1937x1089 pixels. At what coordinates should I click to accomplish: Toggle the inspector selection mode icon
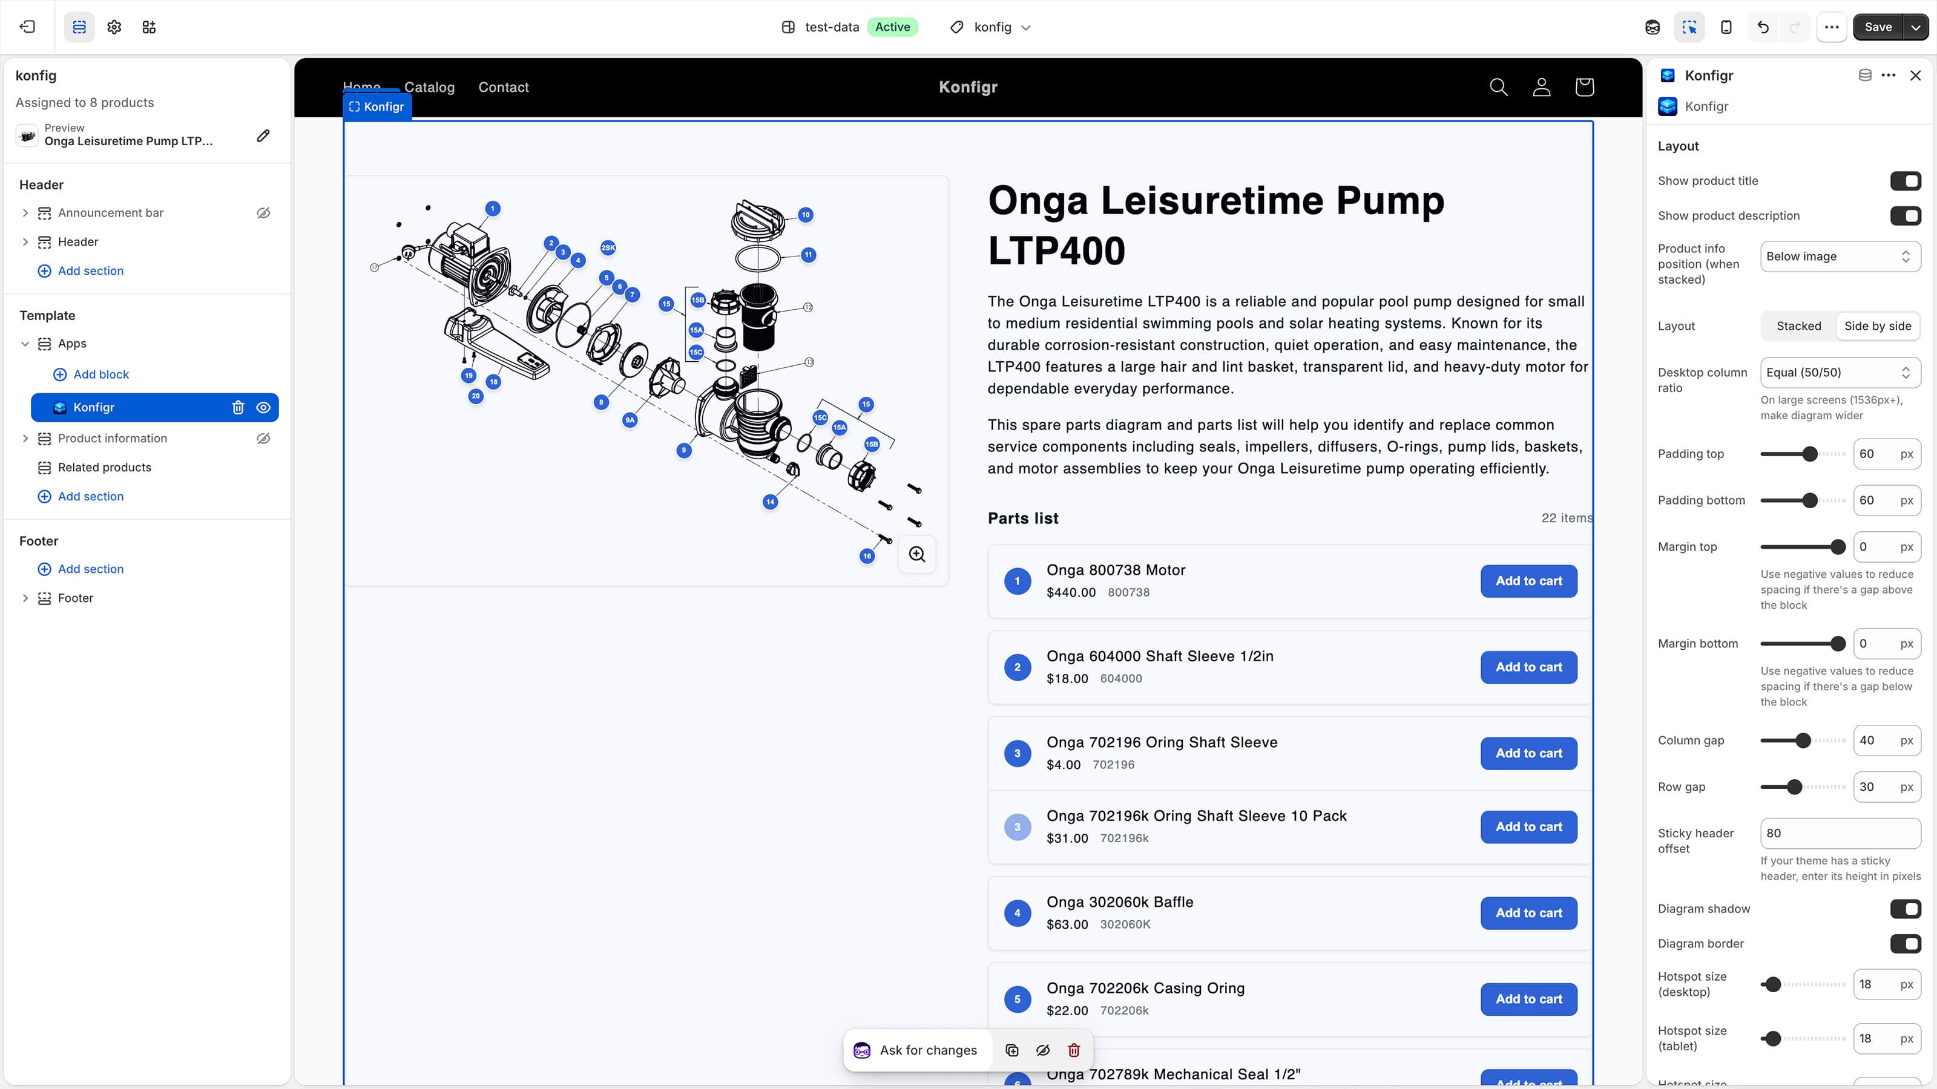click(1689, 27)
